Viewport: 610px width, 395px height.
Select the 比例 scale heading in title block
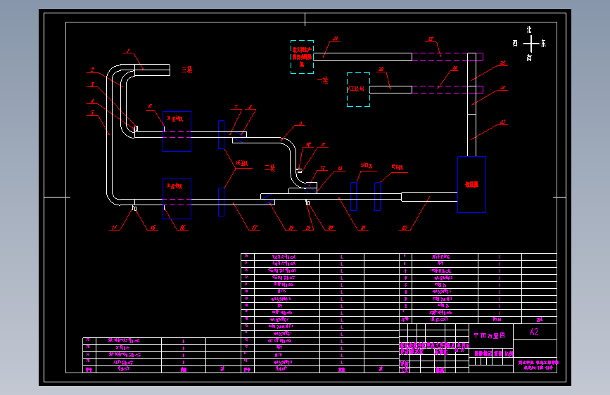click(509, 354)
